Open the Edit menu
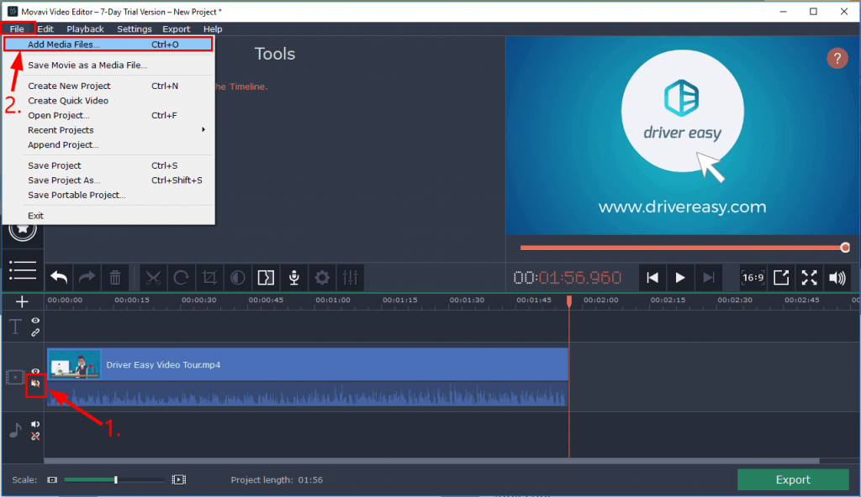Image resolution: width=861 pixels, height=497 pixels. click(x=45, y=29)
